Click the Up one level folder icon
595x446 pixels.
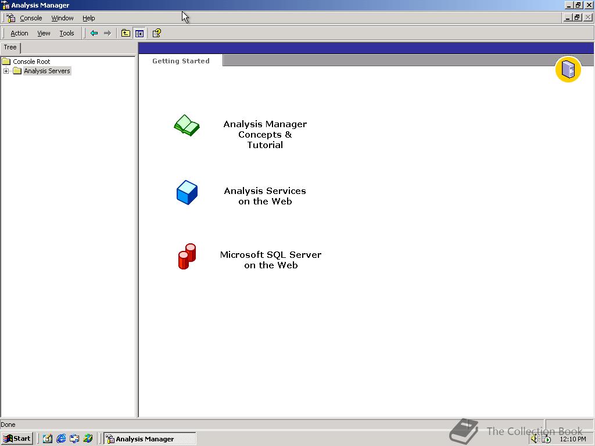(x=126, y=33)
